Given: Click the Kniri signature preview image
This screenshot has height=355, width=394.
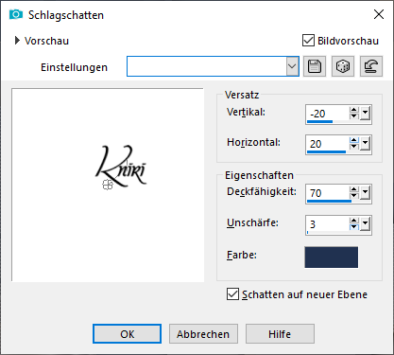Looking at the screenshot, I should coord(121,166).
